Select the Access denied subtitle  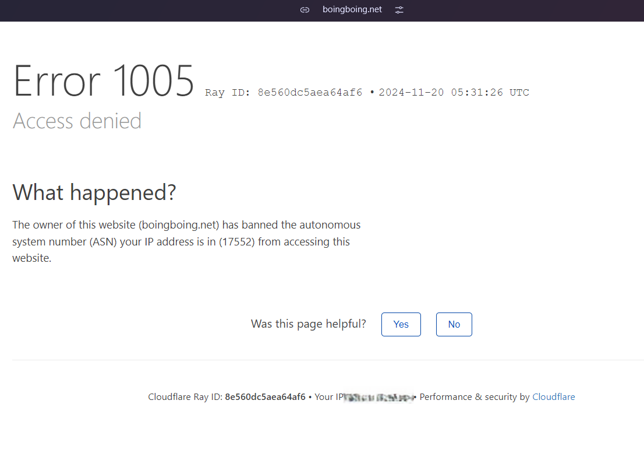point(77,121)
